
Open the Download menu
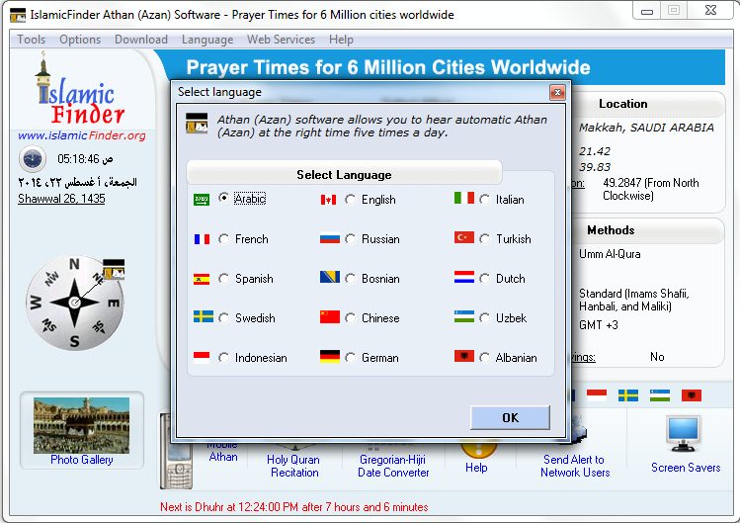point(141,40)
